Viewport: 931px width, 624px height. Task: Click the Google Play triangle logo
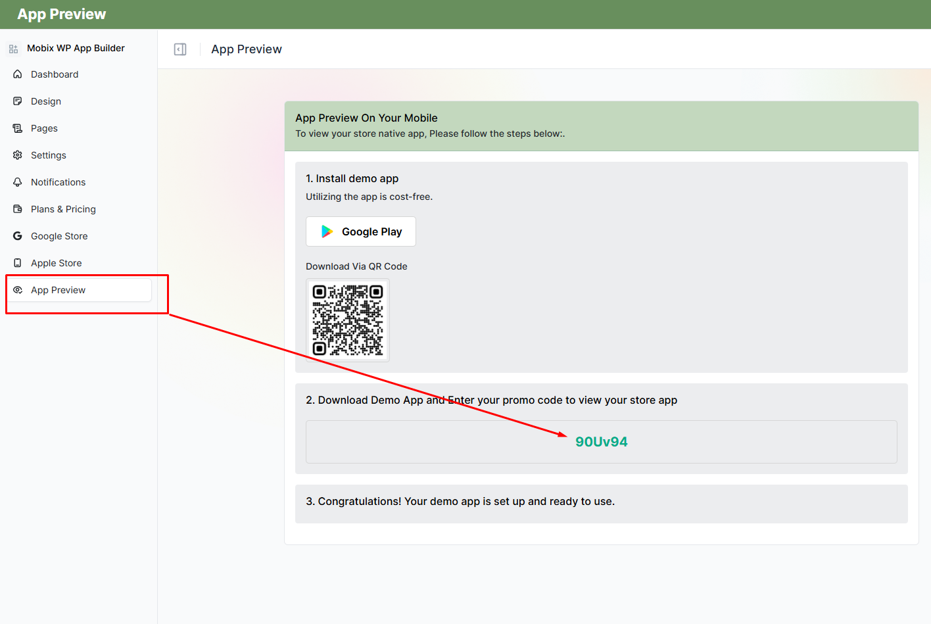click(x=327, y=231)
